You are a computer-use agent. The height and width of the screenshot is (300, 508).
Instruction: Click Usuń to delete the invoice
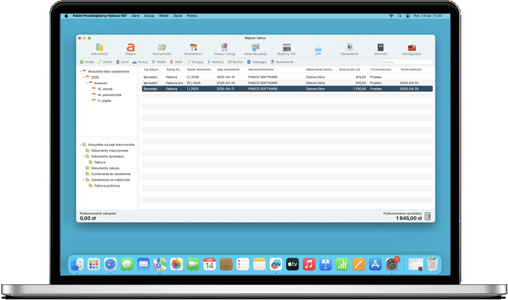pos(123,62)
